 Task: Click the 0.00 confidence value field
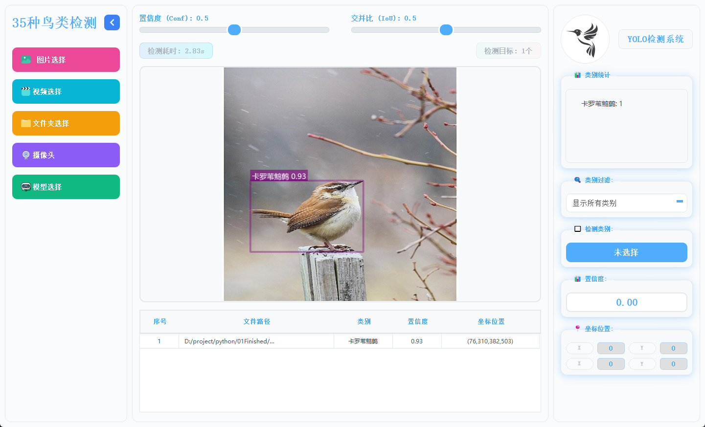627,302
